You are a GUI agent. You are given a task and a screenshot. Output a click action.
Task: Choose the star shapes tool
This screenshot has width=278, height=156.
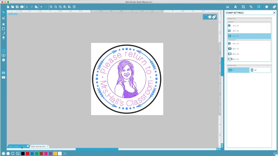click(4, 24)
